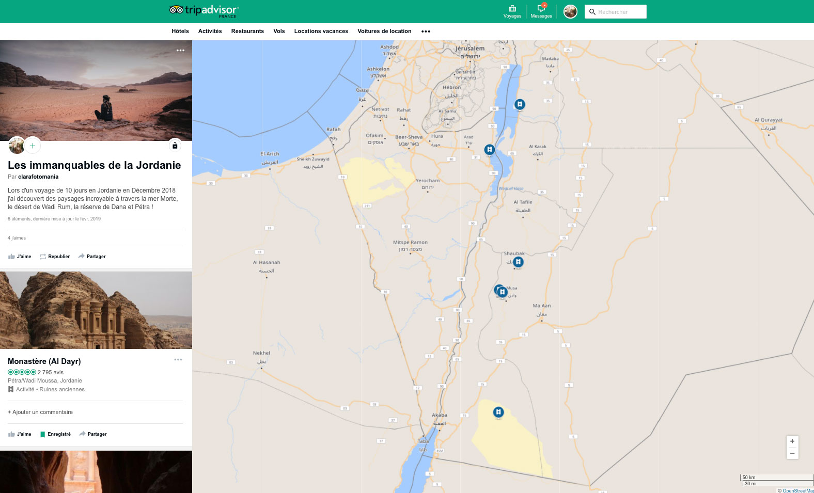The image size is (814, 493).
Task: Select map pin at Wadi Musa
Action: coord(502,292)
